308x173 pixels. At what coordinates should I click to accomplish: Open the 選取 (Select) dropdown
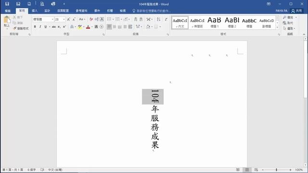click(x=289, y=29)
